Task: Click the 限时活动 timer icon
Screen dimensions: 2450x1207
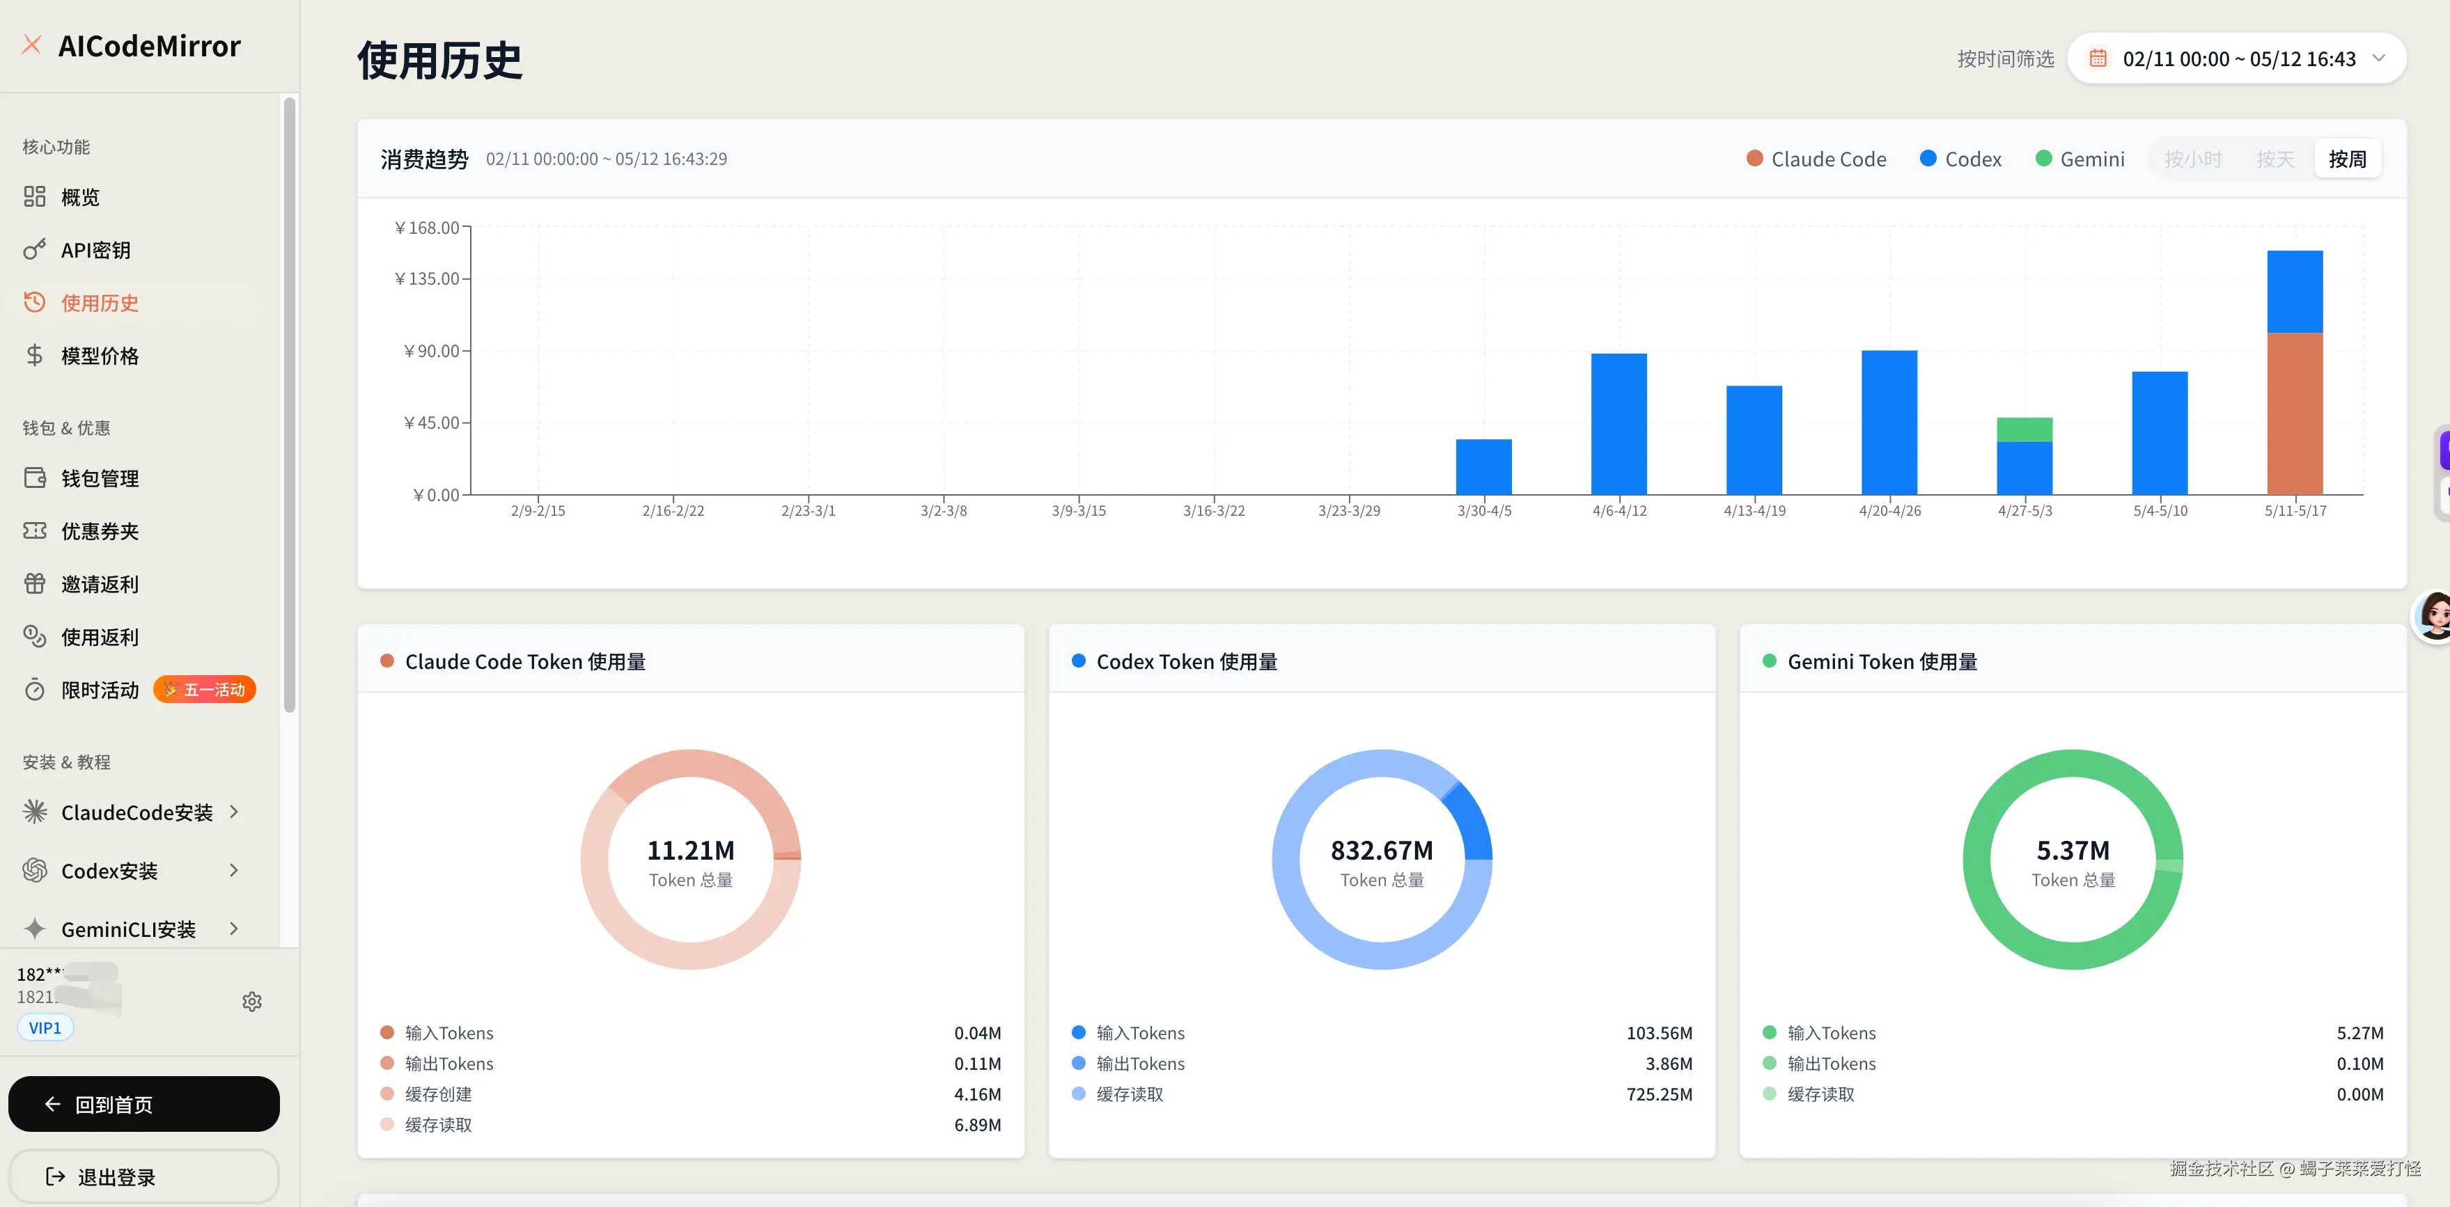Action: tap(34, 690)
